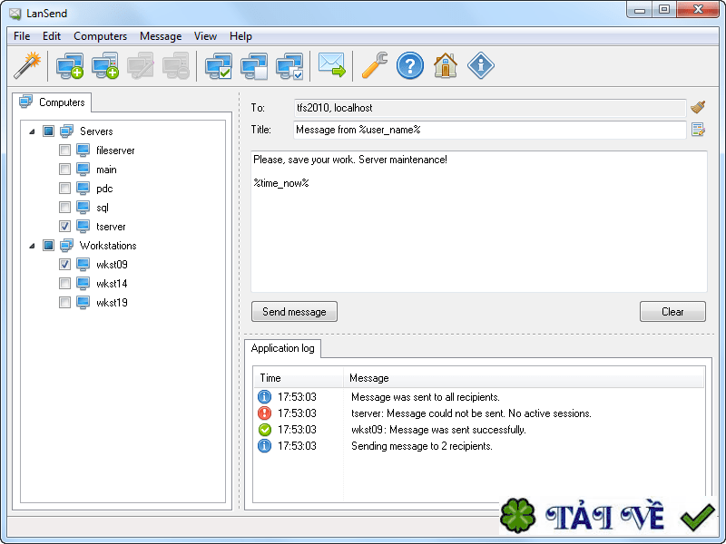This screenshot has height=544, width=726.
Task: Check the wkst14 checkbox
Action: (64, 283)
